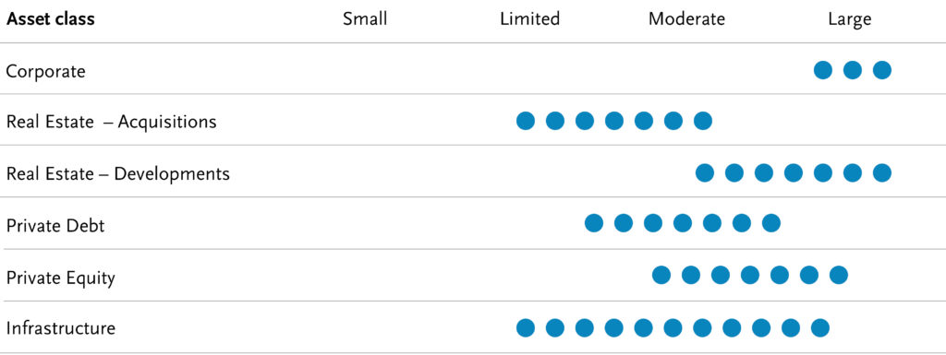Click the Corporate row label
Viewport: 946px width, 355px height.
pos(46,72)
